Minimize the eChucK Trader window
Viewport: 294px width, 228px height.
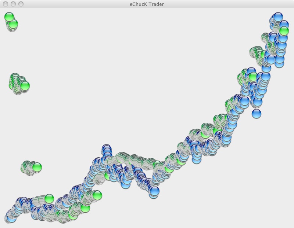(13, 4)
